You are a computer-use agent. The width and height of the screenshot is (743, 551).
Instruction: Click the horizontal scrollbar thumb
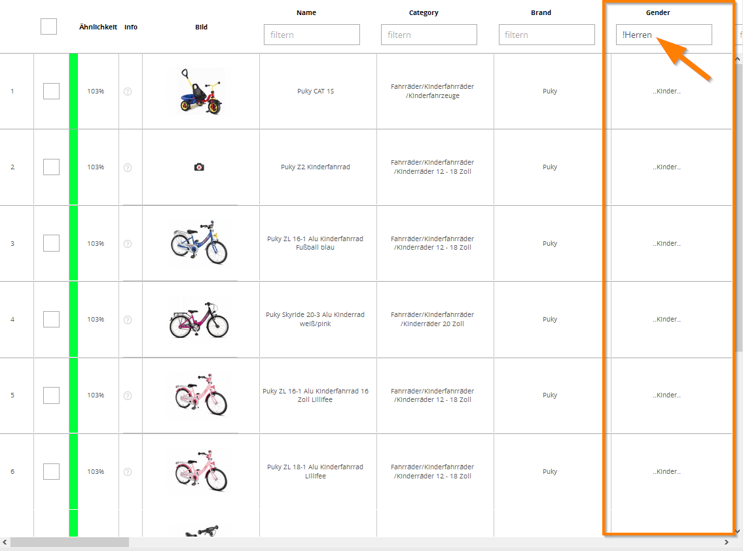tap(69, 542)
